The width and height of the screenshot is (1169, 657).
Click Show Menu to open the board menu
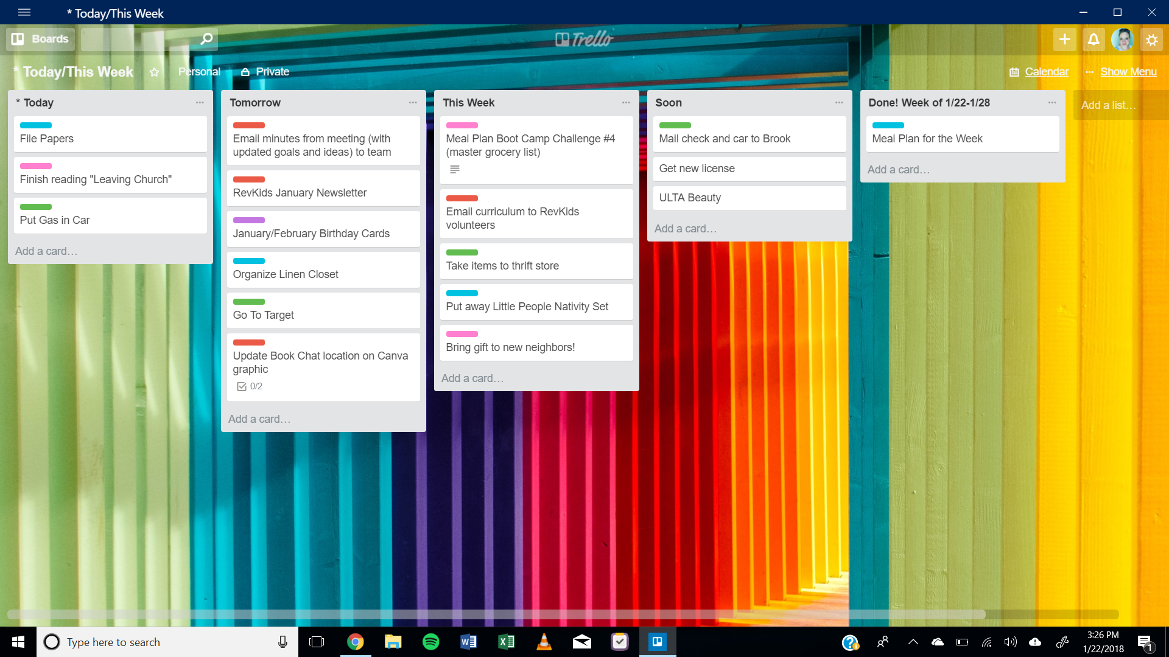(x=1128, y=71)
